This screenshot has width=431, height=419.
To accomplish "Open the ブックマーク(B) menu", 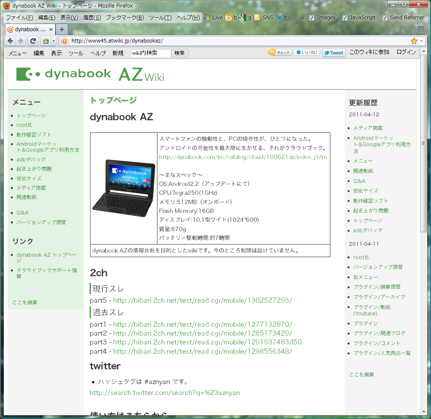I will 125,18.
